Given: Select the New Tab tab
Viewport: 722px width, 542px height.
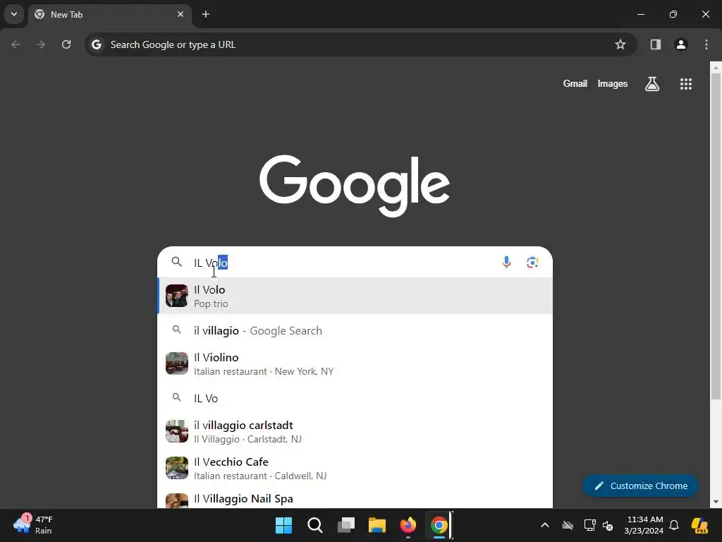Looking at the screenshot, I should pos(109,14).
